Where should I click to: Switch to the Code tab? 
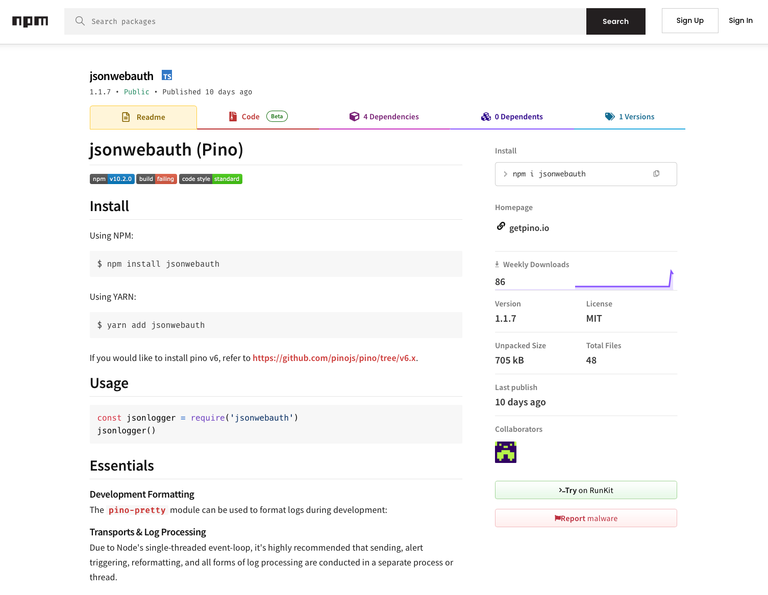(x=258, y=117)
